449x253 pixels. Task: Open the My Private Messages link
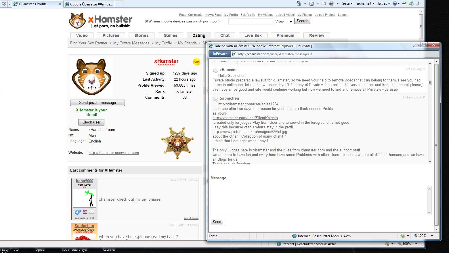click(x=131, y=43)
